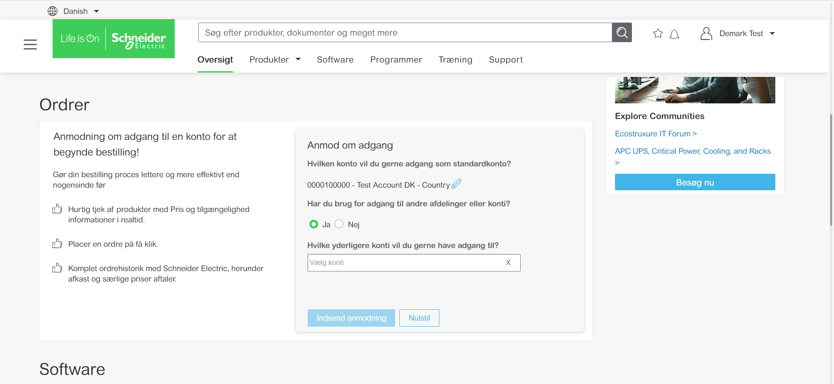The width and height of the screenshot is (834, 384).
Task: Expand the Demark Test account dropdown
Action: [772, 33]
